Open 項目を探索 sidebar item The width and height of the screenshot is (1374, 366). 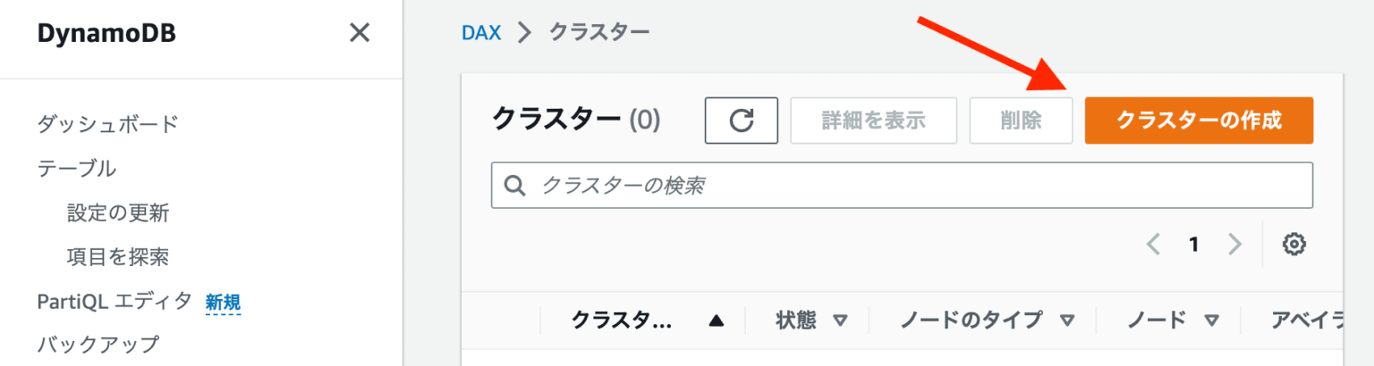pyautogui.click(x=118, y=257)
